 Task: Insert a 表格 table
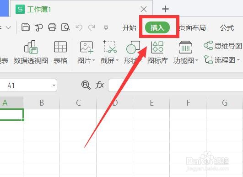coord(60,53)
